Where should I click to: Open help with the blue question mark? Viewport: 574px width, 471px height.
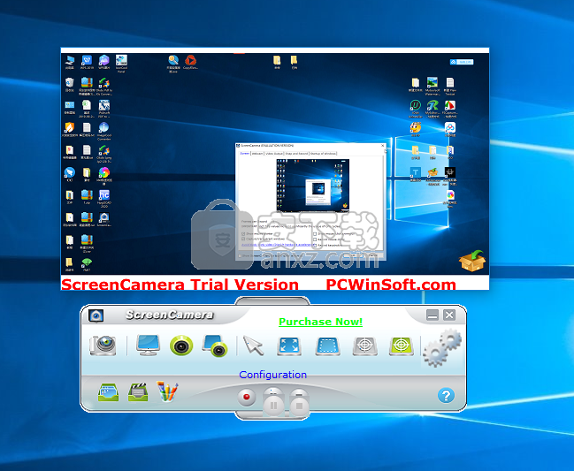[x=446, y=395]
